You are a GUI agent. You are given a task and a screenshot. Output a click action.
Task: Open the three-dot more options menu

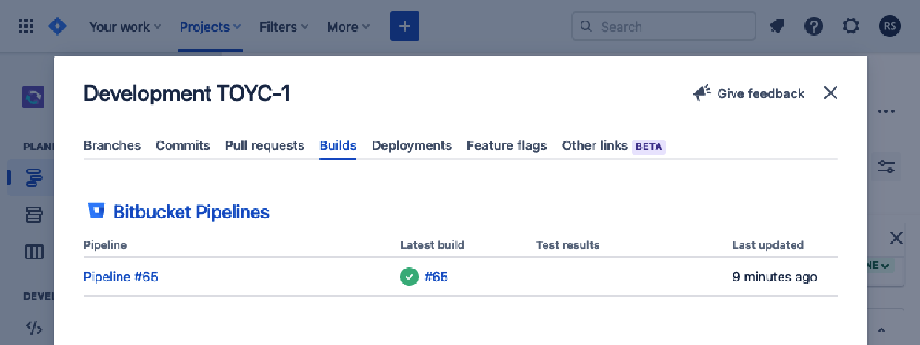click(887, 112)
